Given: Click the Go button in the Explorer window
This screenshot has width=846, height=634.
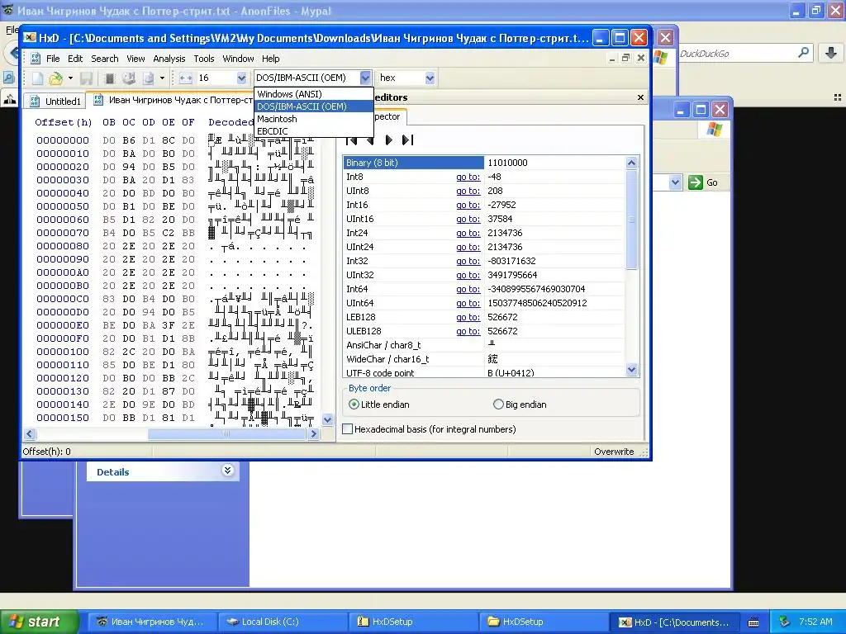Looking at the screenshot, I should [703, 182].
